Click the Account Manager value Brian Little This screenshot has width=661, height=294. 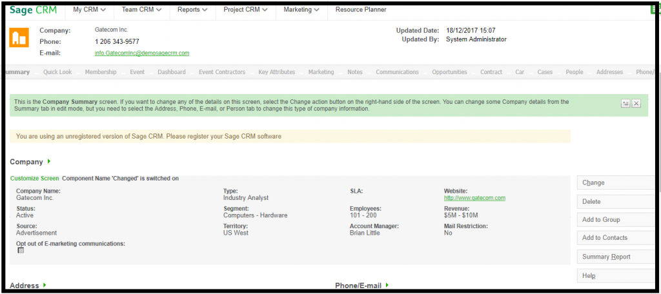click(x=365, y=233)
